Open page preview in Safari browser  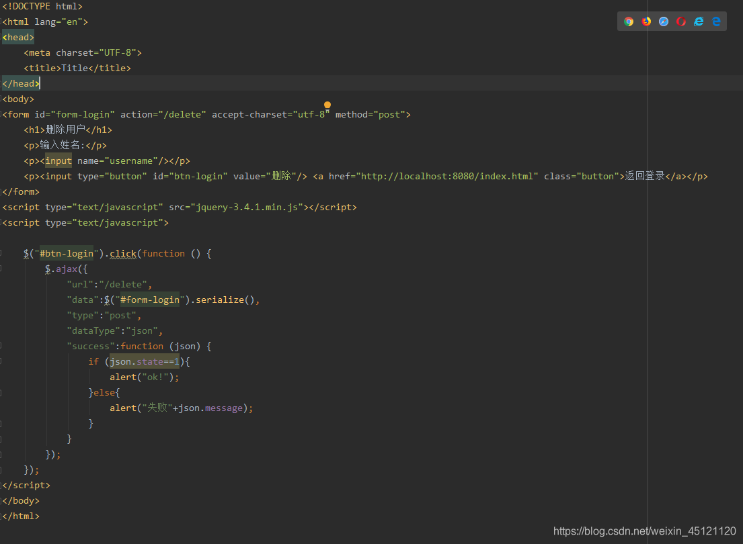pos(664,21)
